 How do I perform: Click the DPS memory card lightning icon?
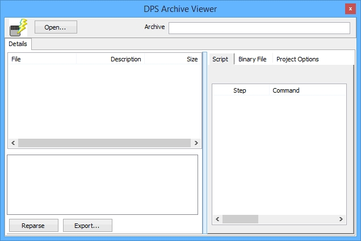pyautogui.click(x=18, y=27)
